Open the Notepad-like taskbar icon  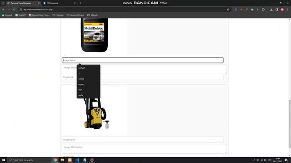[x=85, y=160]
